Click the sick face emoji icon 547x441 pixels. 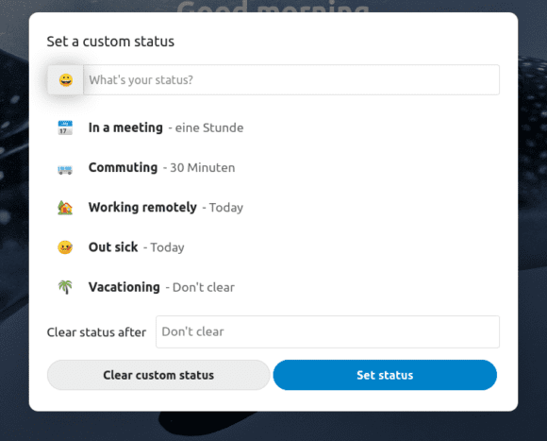click(65, 247)
